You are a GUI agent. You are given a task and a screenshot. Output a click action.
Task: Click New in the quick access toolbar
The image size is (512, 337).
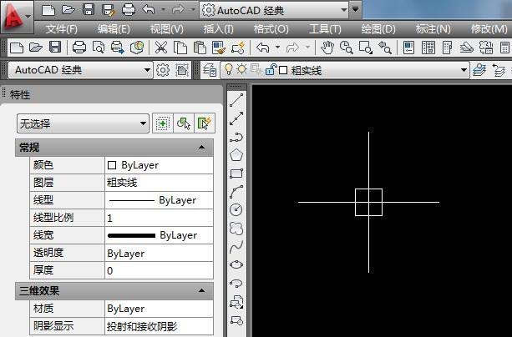point(48,10)
